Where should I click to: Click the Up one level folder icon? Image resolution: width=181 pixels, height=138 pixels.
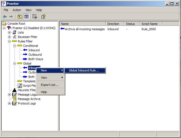[20, 17]
